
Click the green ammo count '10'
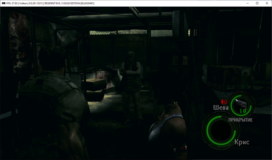coord(243,111)
